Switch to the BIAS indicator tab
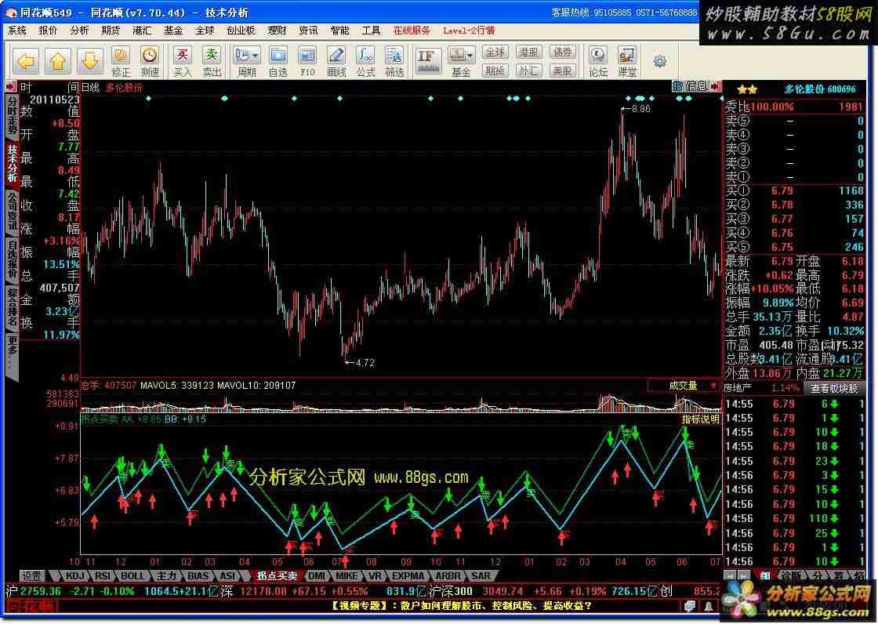 click(x=198, y=576)
